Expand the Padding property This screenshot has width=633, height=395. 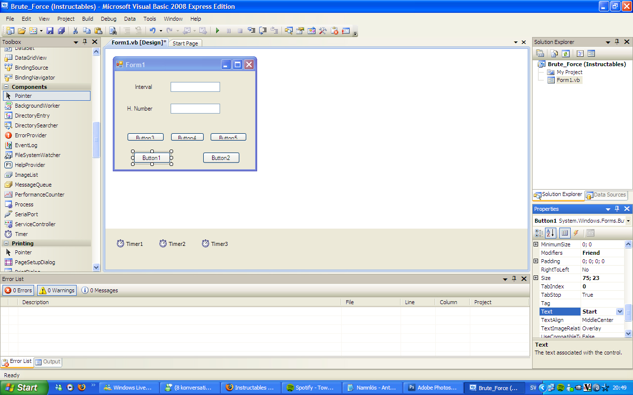click(536, 261)
